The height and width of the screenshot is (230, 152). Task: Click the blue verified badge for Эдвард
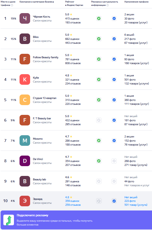point(114,201)
